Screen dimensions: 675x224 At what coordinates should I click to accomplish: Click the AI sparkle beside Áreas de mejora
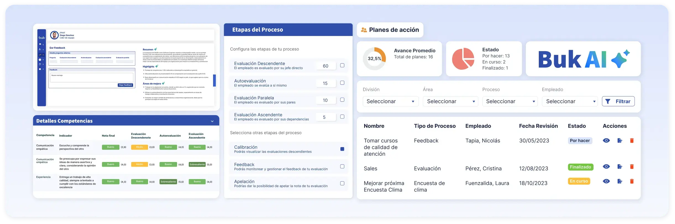[163, 83]
